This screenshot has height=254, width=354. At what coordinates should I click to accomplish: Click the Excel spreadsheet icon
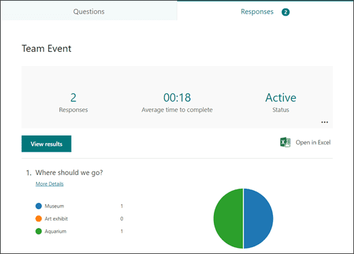point(285,142)
